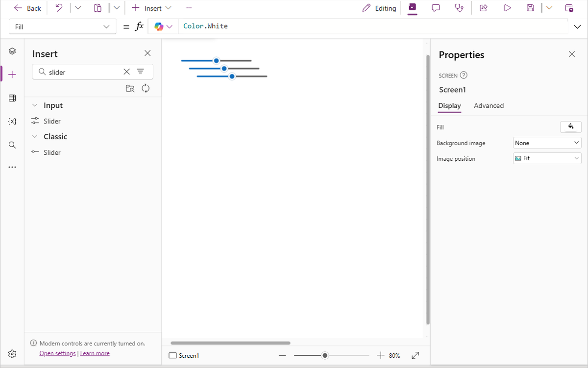Open the Fill property selector dropdown
Screen dimensions: 588x368
[62, 26]
